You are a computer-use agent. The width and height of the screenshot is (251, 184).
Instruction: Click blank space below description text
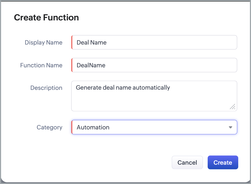[149, 102]
